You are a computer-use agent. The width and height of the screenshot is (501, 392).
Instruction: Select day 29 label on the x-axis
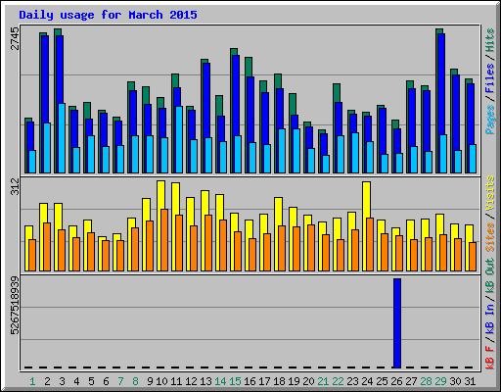pos(440,381)
